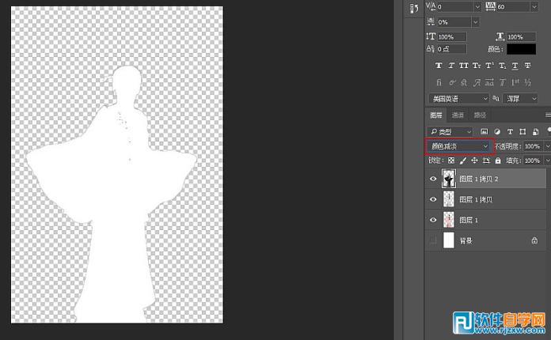The width and height of the screenshot is (551, 340).
Task: Lock transparent pixels of the layer
Action: coord(451,161)
